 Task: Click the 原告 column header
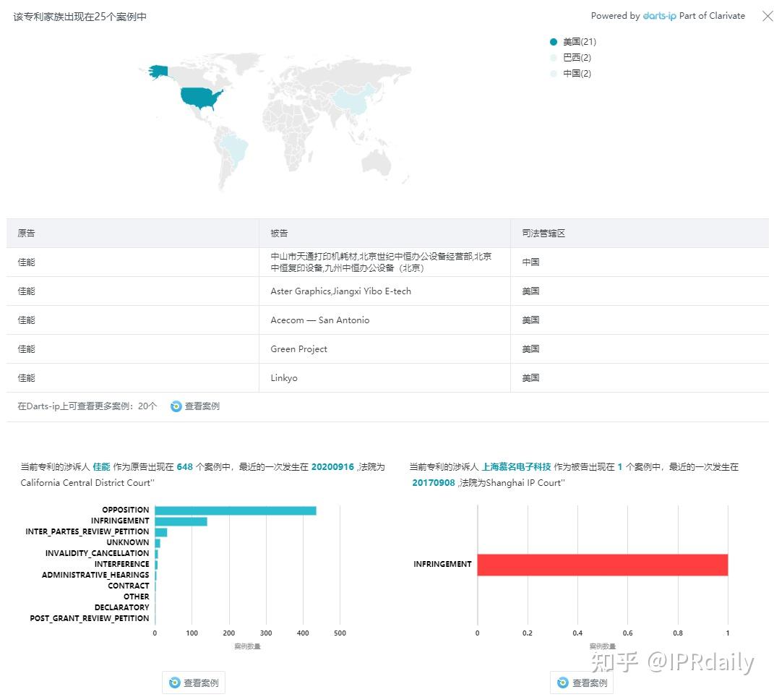(26, 233)
